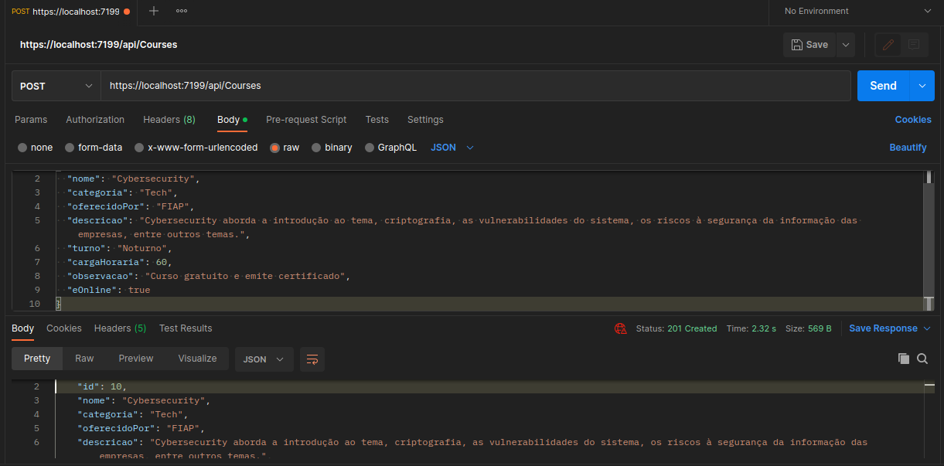Select x-www-form-urlencoded body type

(196, 148)
